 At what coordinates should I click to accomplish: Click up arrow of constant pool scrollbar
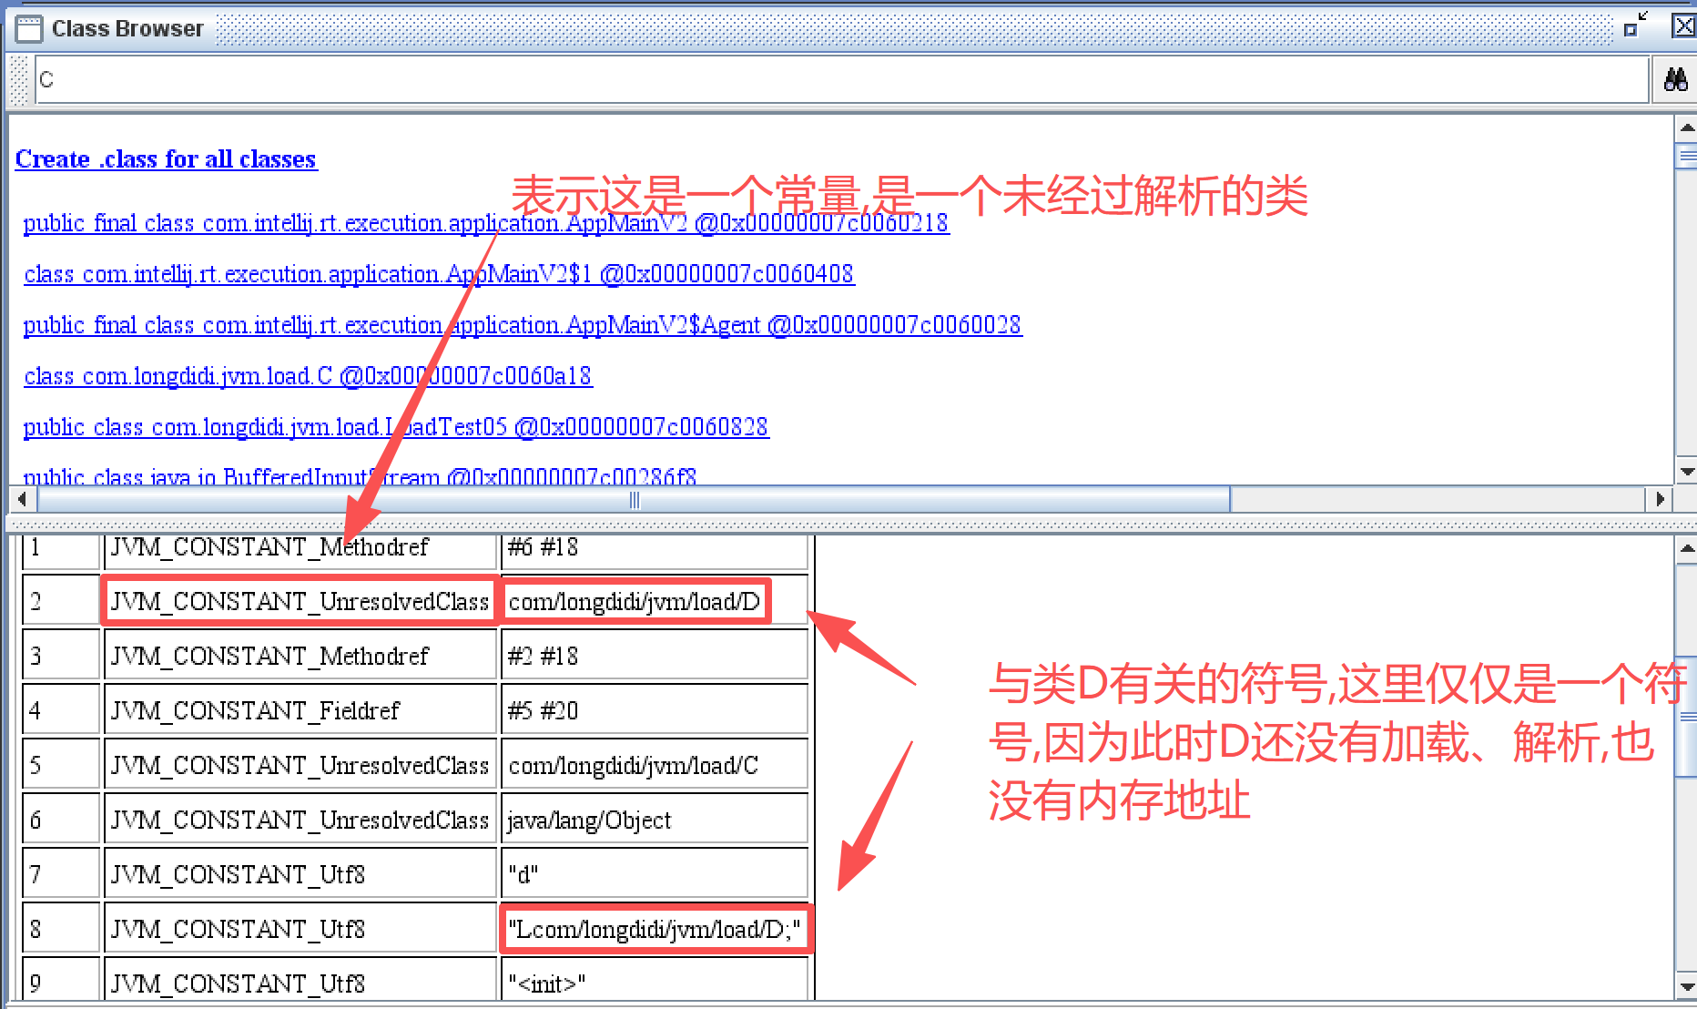pos(1686,548)
